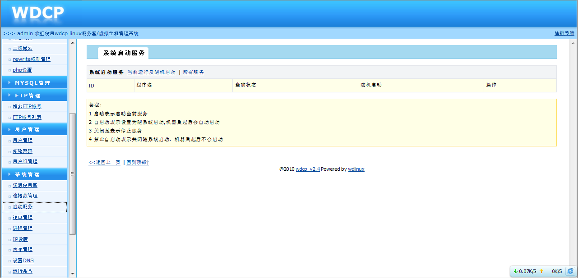Open 运行命令 in the sidebar
The image size is (578, 278).
click(23, 271)
